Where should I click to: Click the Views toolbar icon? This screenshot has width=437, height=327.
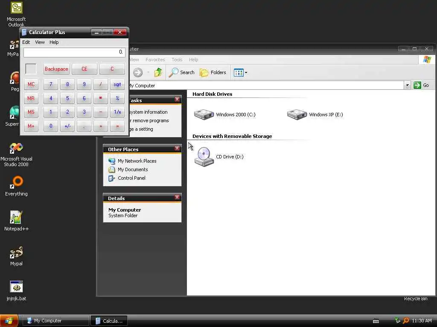coord(239,72)
